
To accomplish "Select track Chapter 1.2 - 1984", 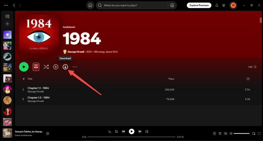I will pyautogui.click(x=38, y=97).
